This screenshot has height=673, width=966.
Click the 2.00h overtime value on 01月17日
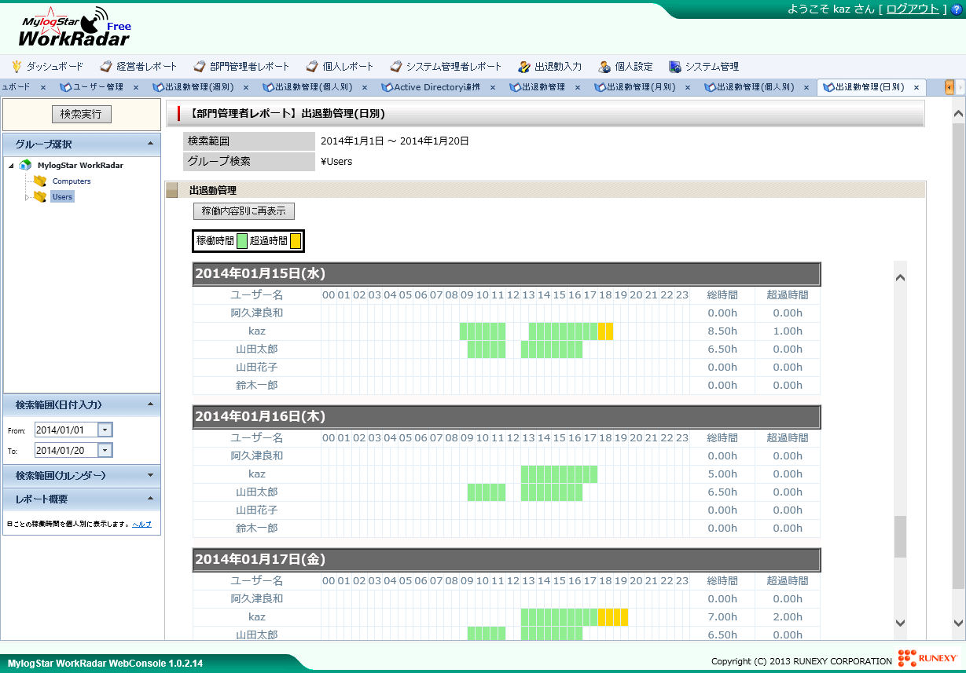(x=788, y=616)
